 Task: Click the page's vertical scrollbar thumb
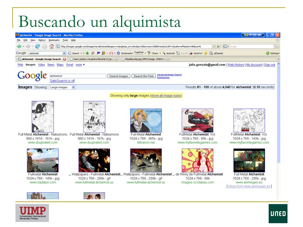[x=278, y=114]
